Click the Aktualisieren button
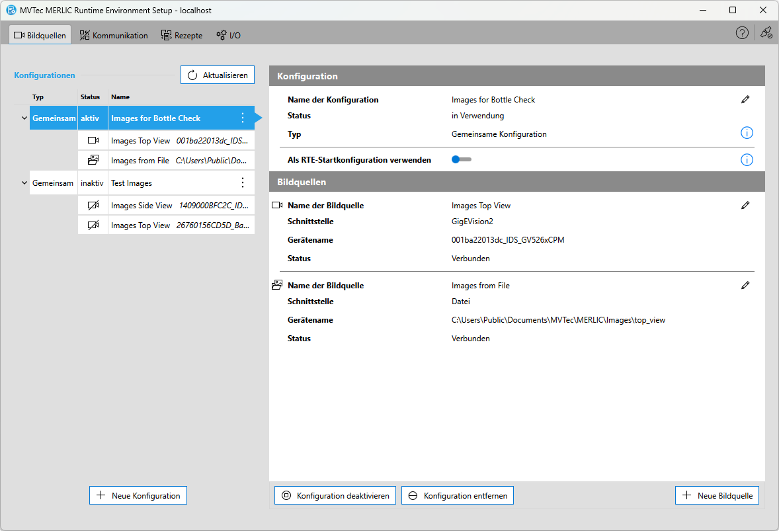Viewport: 779px width, 531px height. [218, 75]
